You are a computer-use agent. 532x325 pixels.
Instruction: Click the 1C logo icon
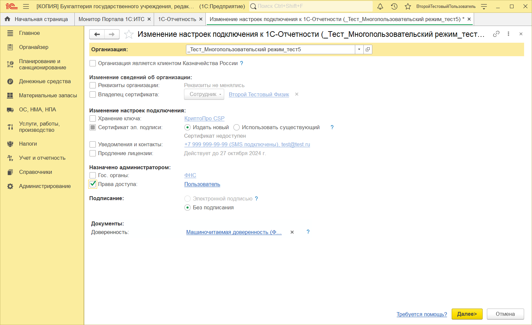point(12,6)
